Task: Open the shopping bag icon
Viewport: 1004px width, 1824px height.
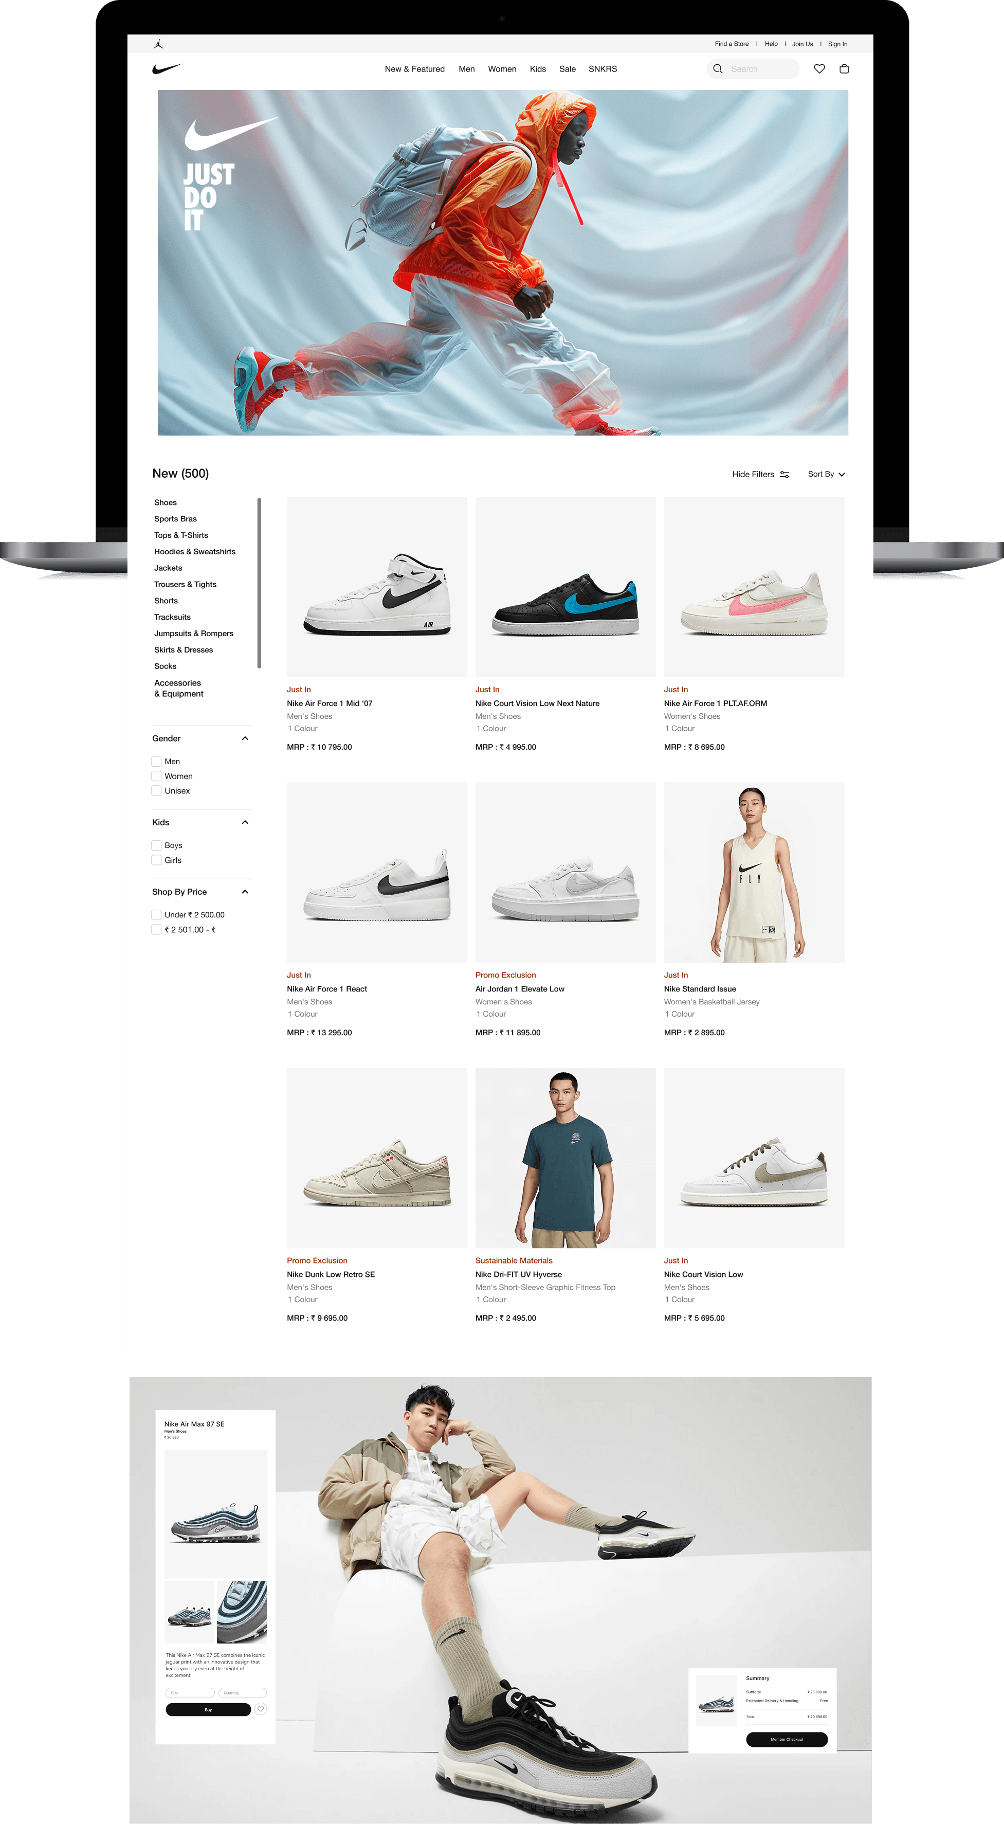Action: tap(844, 69)
